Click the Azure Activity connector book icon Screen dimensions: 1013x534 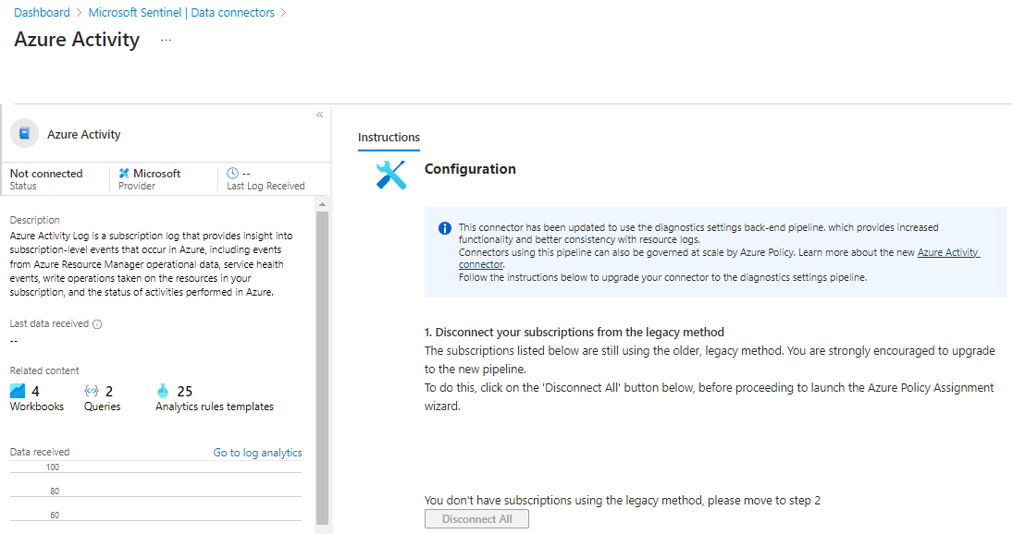pos(25,134)
